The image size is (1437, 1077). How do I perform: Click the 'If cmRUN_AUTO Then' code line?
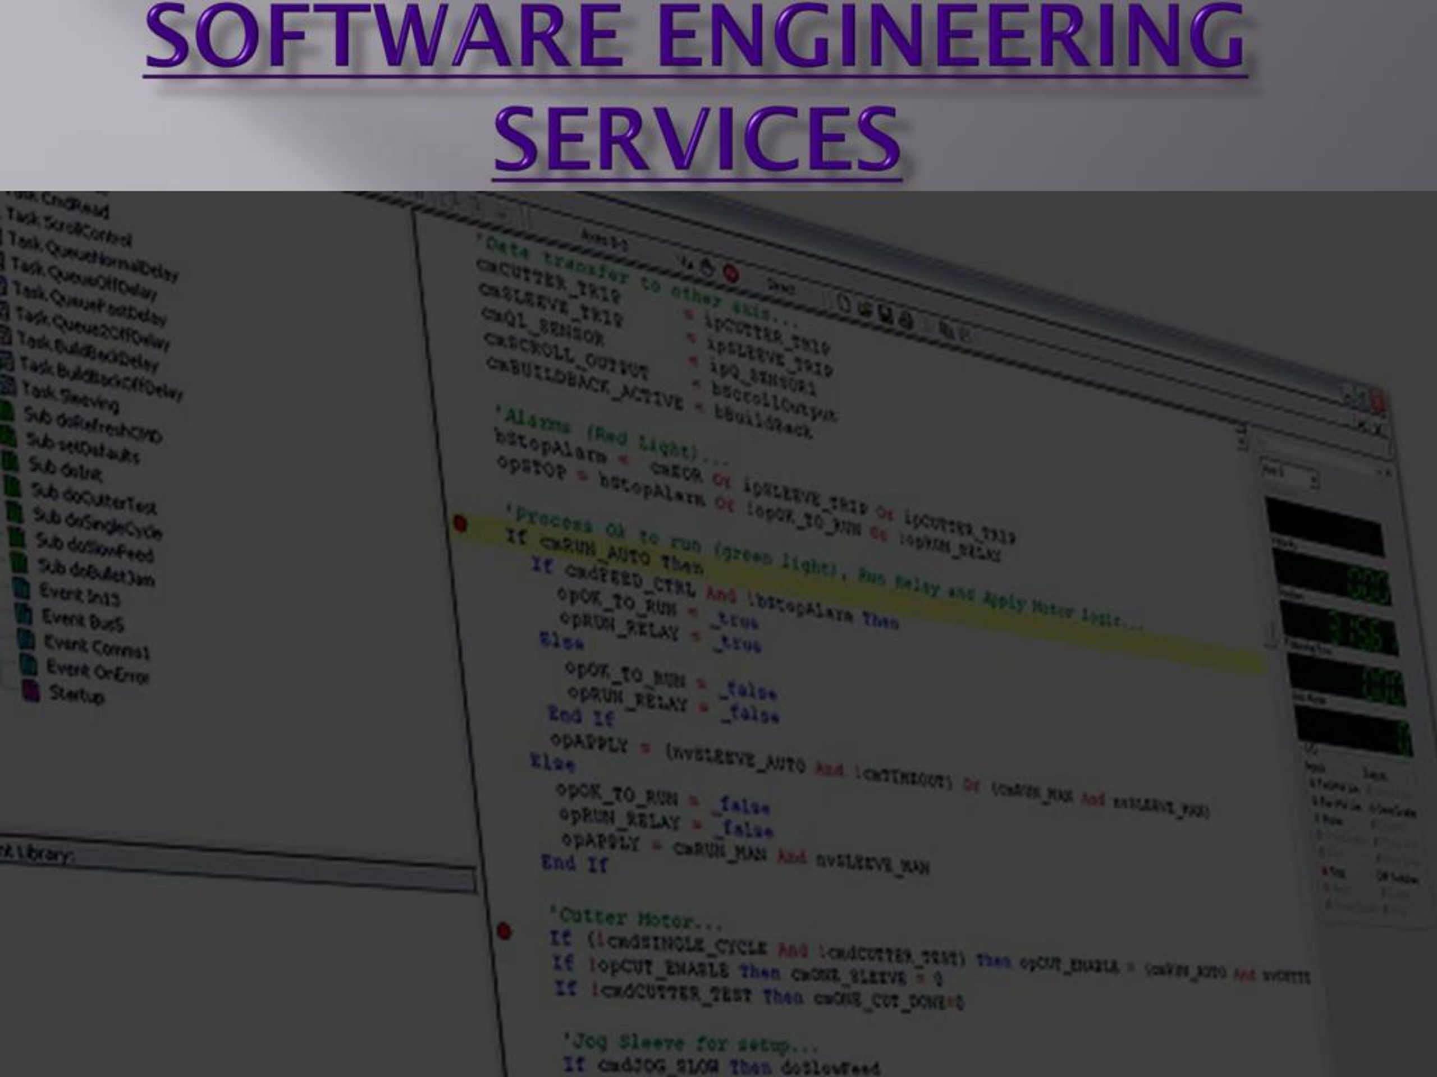click(605, 553)
